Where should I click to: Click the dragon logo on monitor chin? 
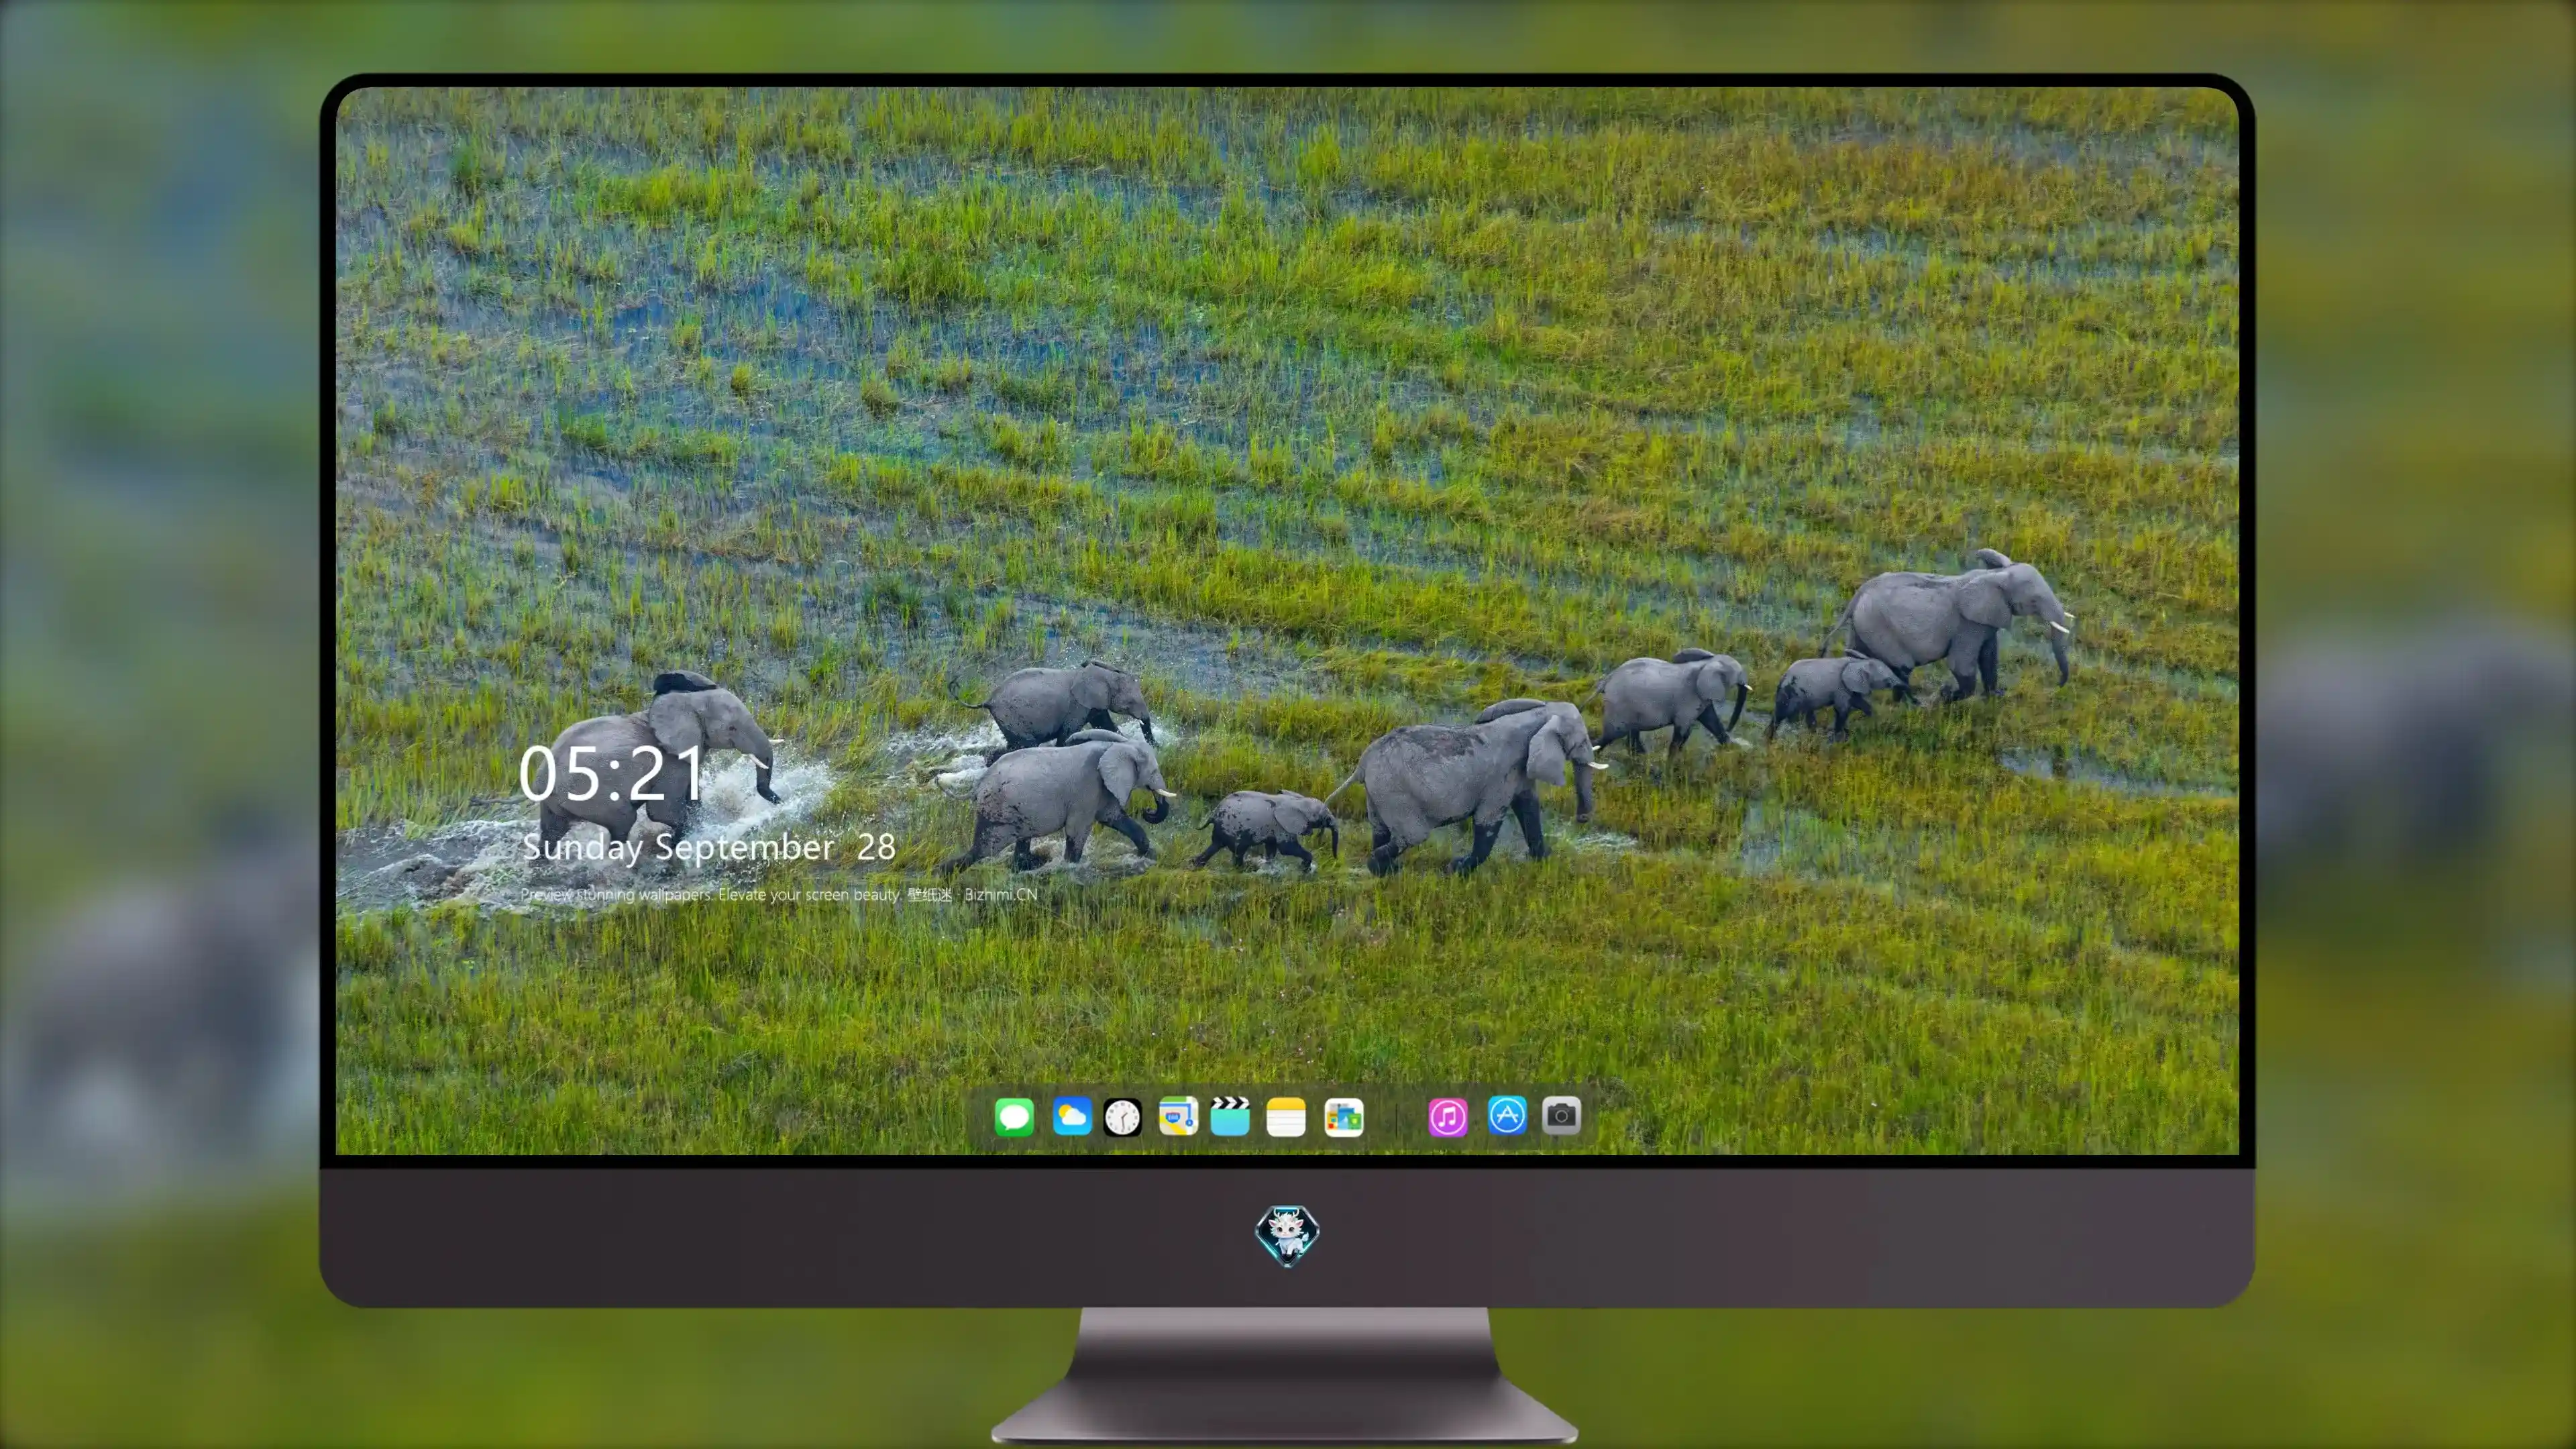tap(1287, 1236)
